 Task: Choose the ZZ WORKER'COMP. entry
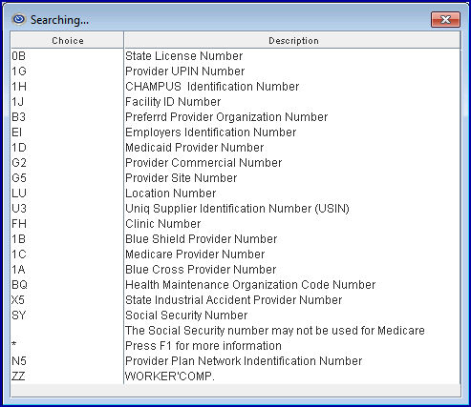click(x=236, y=376)
